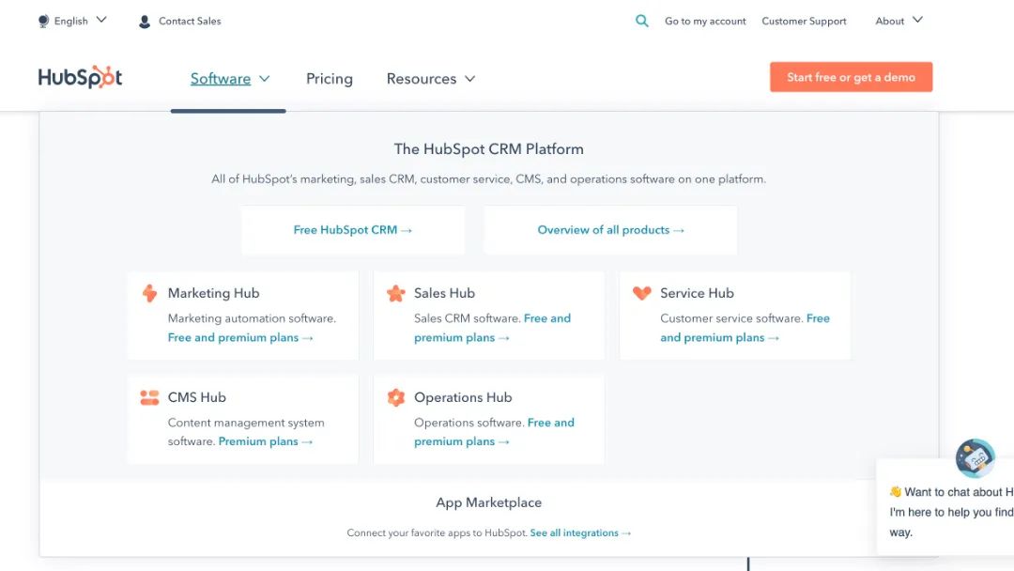
Task: Click the App Marketplace heading
Action: [489, 502]
